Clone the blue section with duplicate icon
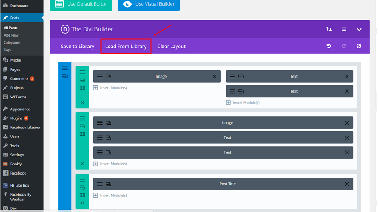Image resolution: width=379 pixels, height=212 pixels. coord(65,76)
